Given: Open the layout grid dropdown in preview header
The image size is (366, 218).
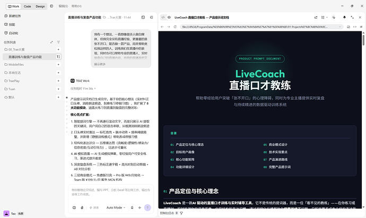Looking at the screenshot, I should [x=324, y=18].
